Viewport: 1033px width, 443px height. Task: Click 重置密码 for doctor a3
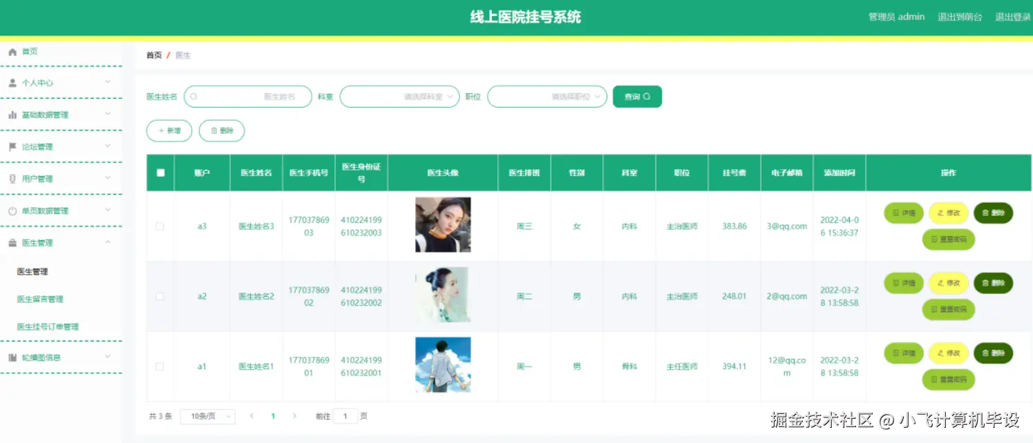tap(949, 239)
